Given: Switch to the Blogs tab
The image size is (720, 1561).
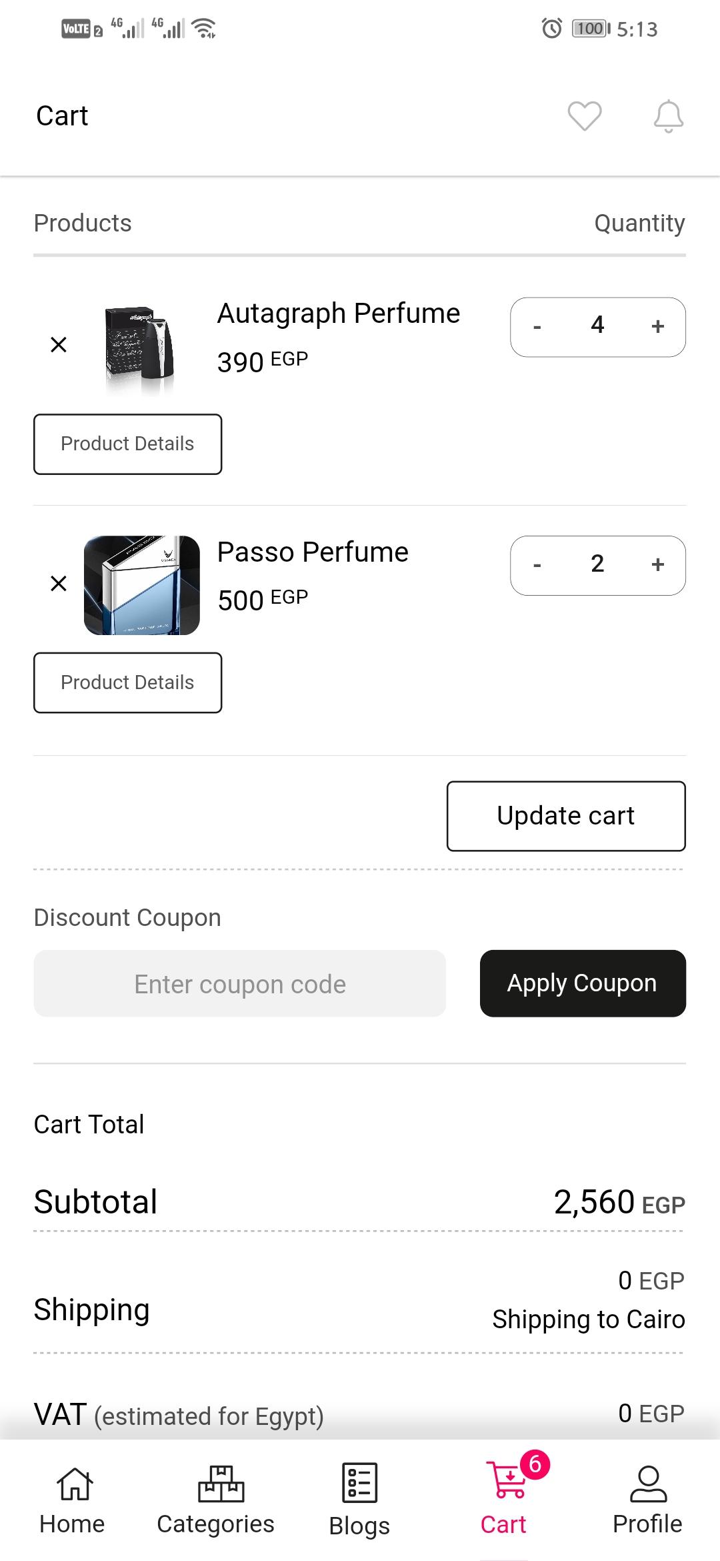Looking at the screenshot, I should pyautogui.click(x=359, y=1501).
